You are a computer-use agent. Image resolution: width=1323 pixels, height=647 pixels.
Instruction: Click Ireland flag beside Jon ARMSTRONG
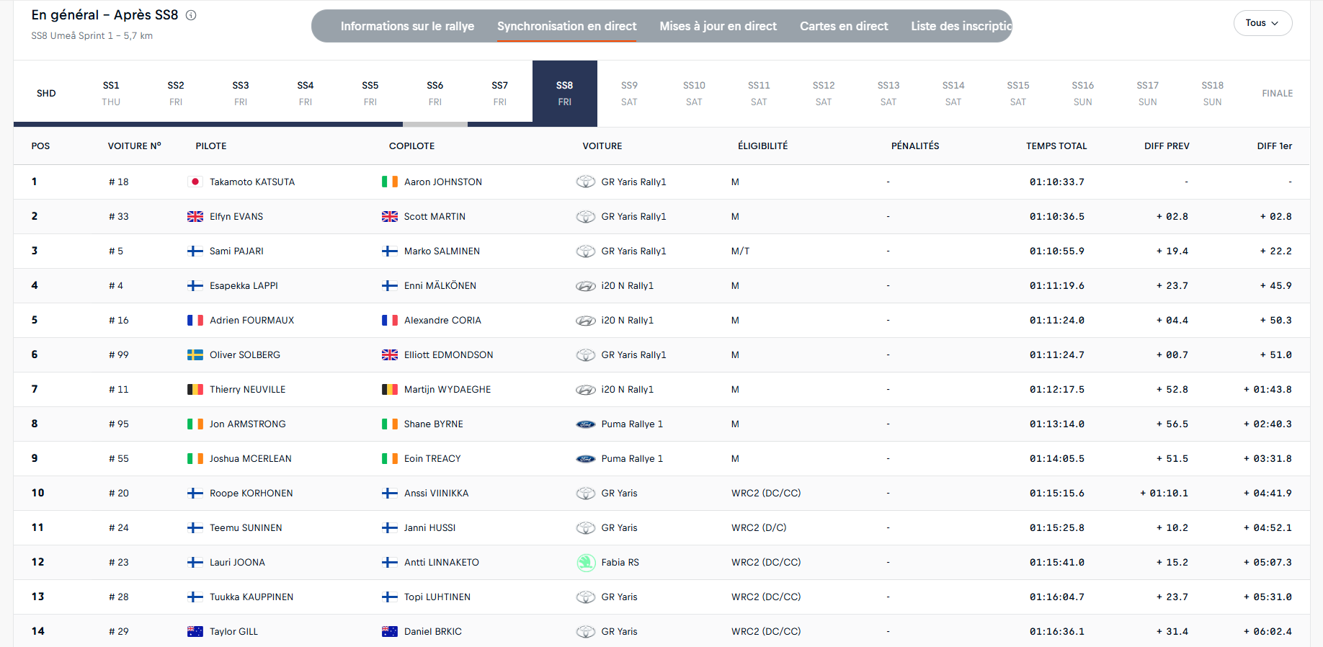pyautogui.click(x=195, y=424)
